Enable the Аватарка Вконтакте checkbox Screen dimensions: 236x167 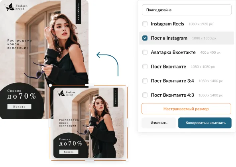tap(145, 52)
